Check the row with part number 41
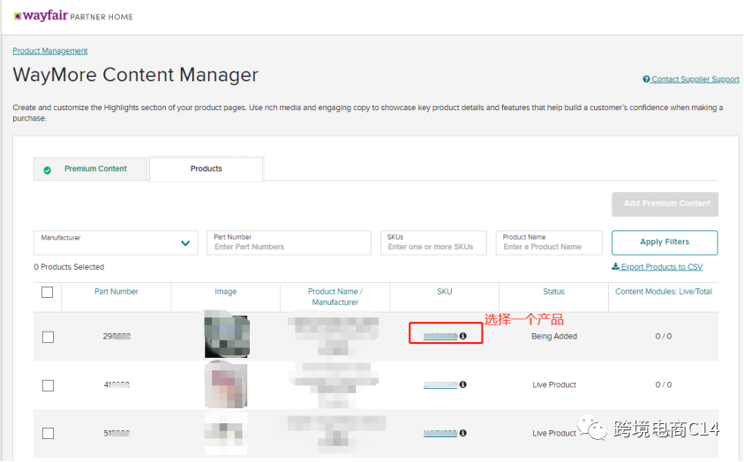744x462 pixels. click(48, 385)
